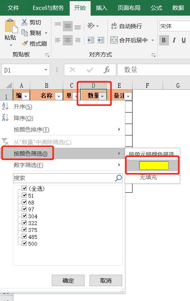
Task: Select the Format Painter (格式刷) brush
Action: (x=24, y=43)
